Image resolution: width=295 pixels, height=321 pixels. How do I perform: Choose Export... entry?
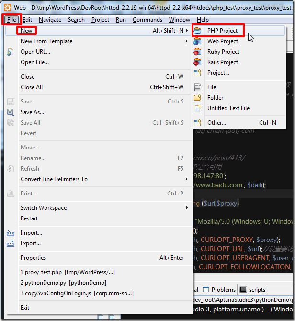click(x=98, y=243)
